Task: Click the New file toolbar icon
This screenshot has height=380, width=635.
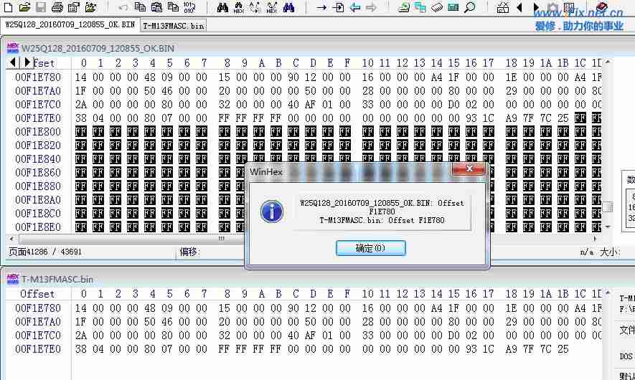Action: [9, 8]
